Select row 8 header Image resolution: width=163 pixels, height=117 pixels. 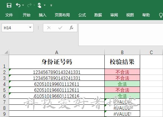4,108
